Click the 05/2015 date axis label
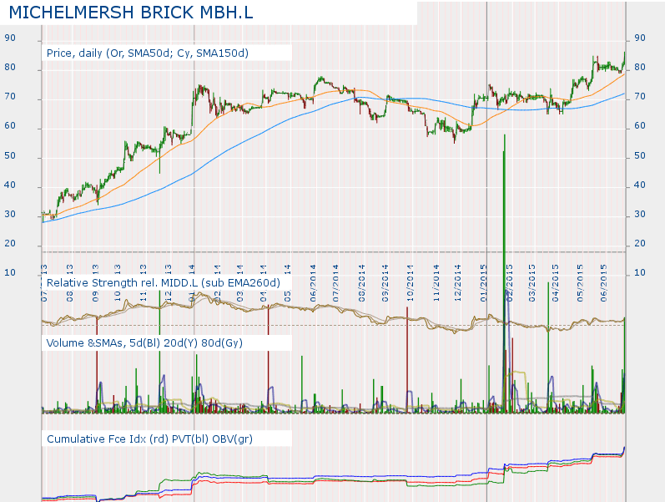665x502 pixels. [x=580, y=283]
